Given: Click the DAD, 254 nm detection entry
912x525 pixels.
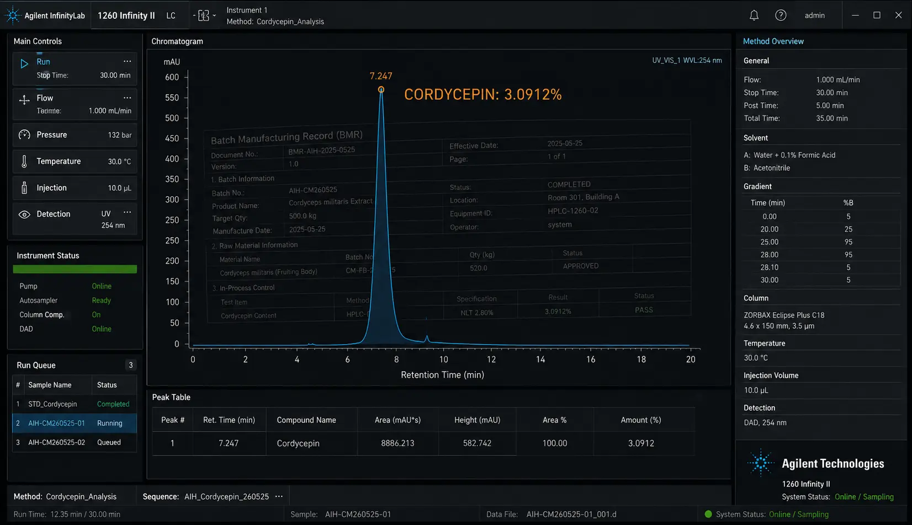Looking at the screenshot, I should click(765, 423).
